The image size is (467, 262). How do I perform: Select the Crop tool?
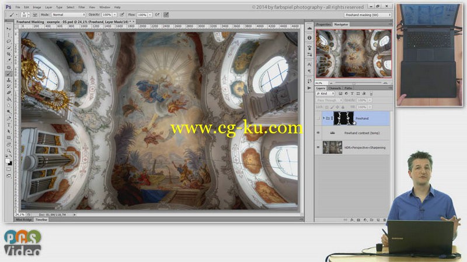coord(9,54)
